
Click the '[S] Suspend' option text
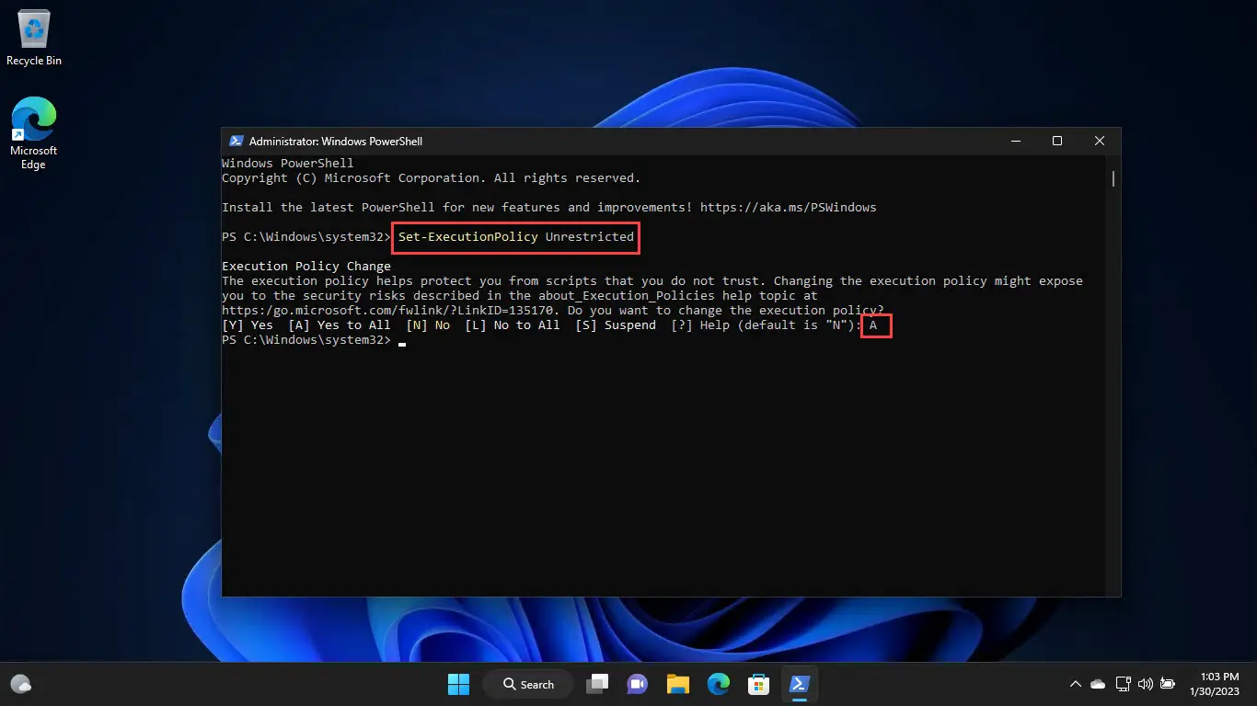(616, 325)
